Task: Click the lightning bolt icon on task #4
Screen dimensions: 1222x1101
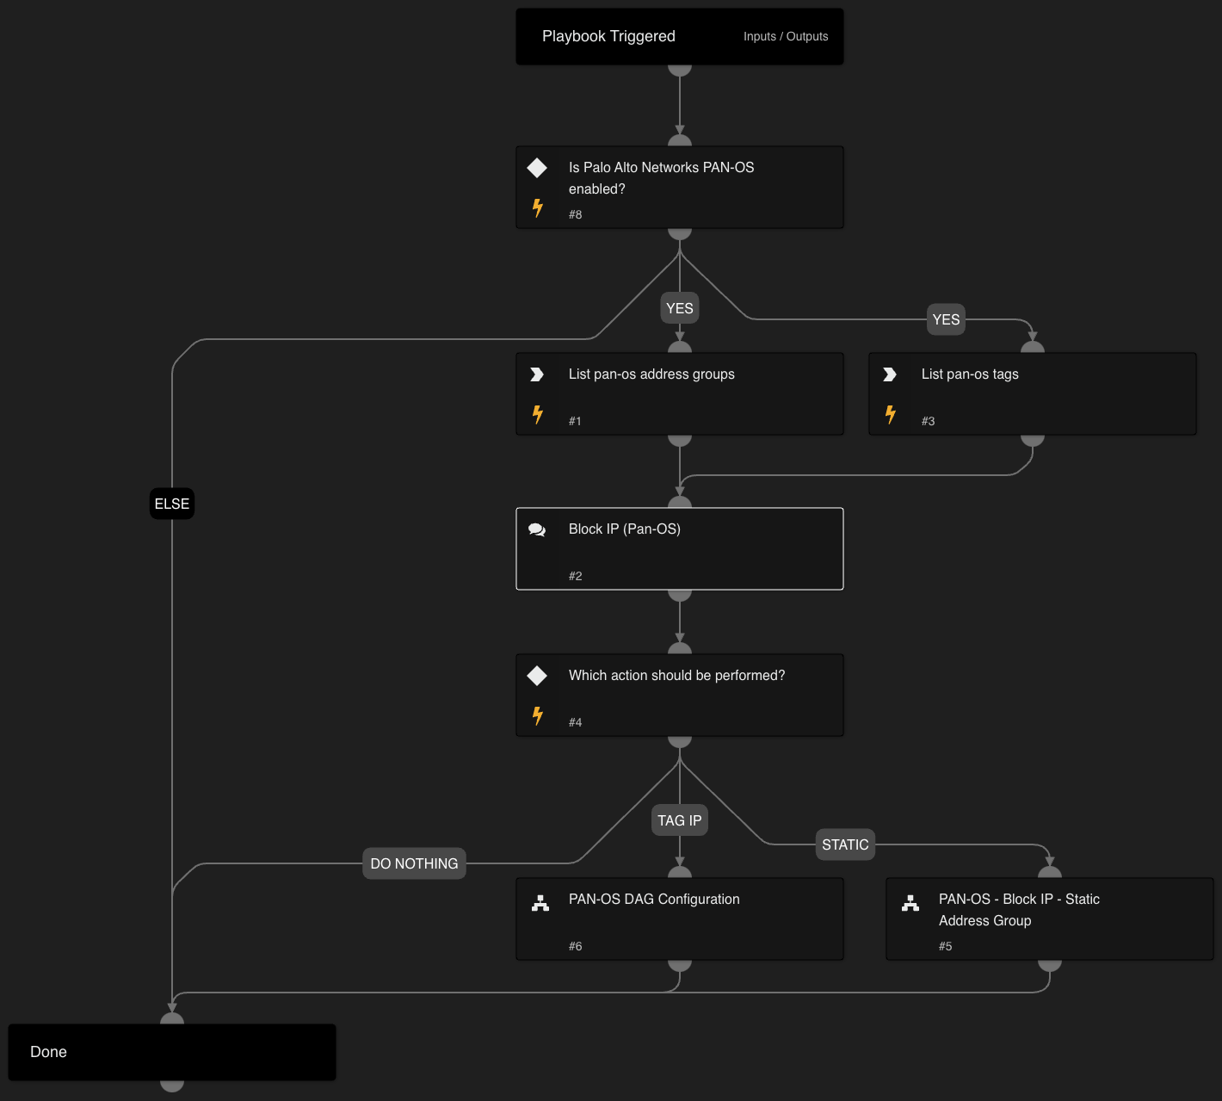Action: point(538,715)
